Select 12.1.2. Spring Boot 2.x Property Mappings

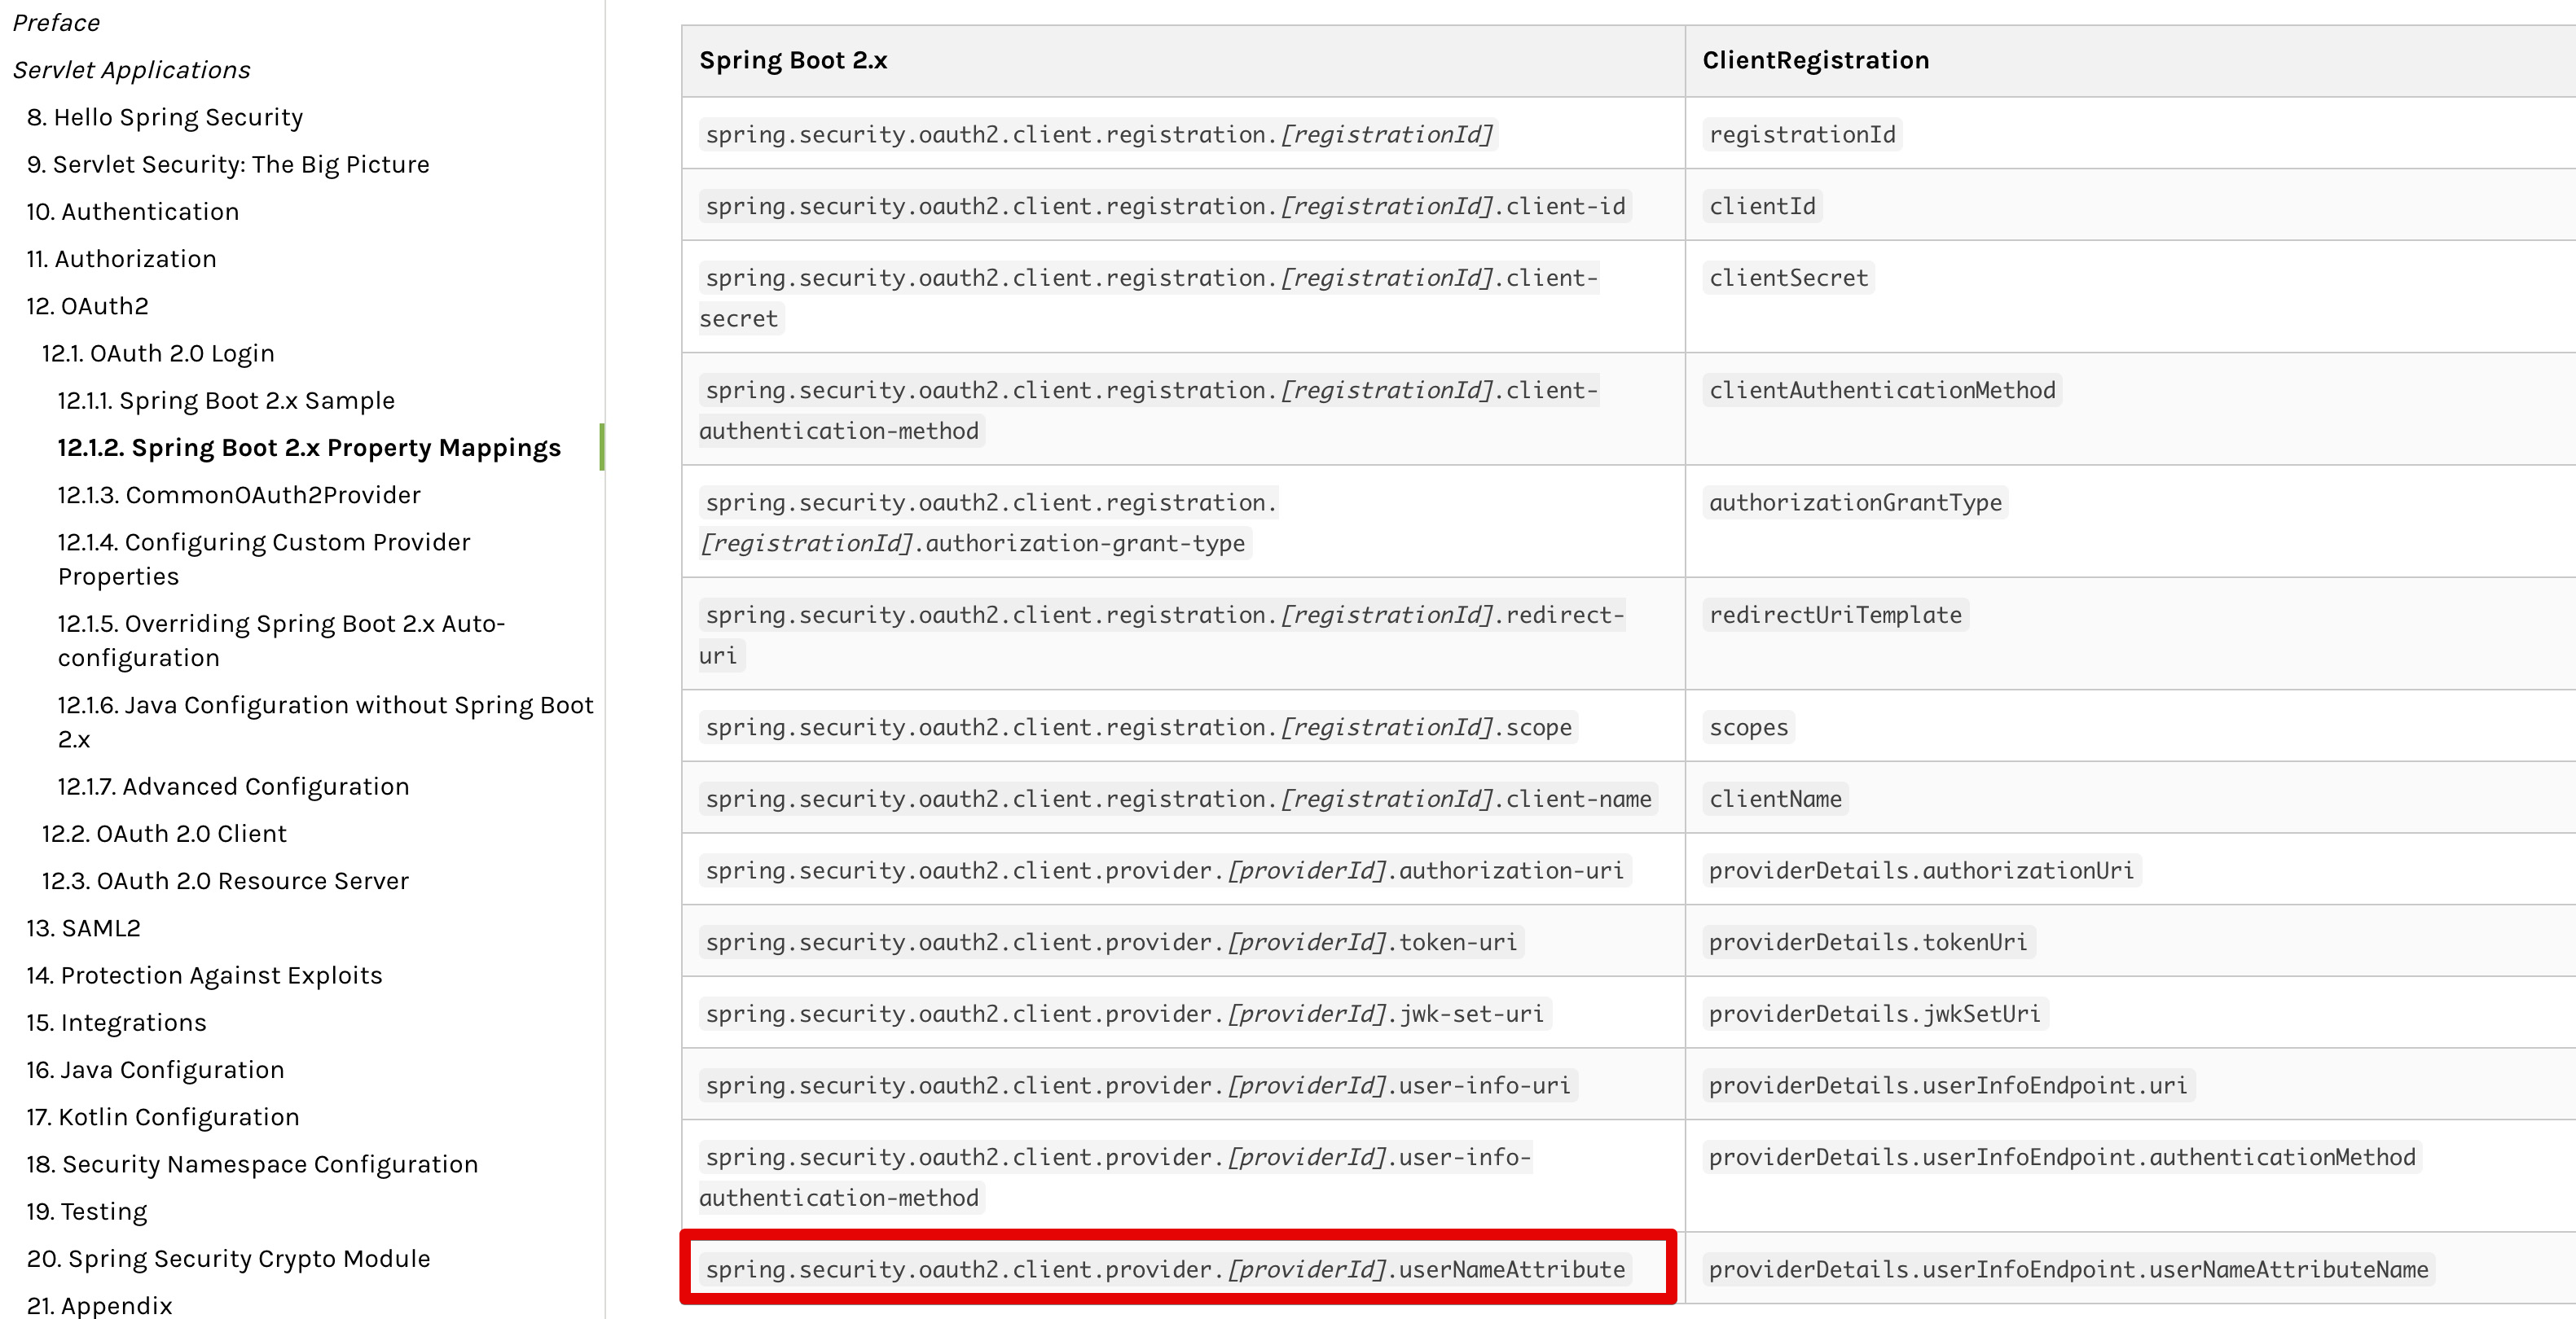pos(309,448)
